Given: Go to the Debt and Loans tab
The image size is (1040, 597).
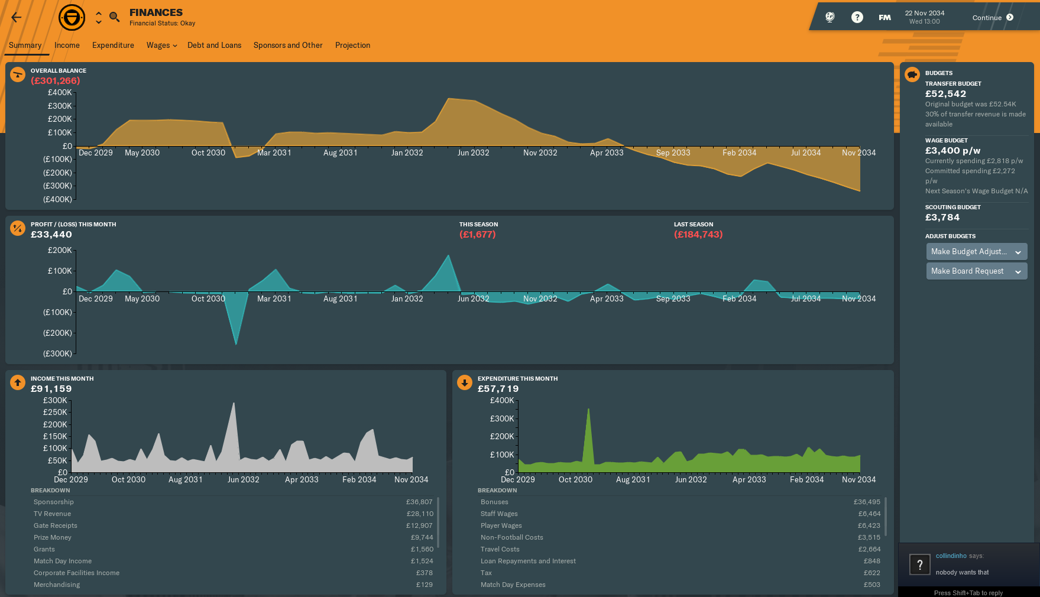Looking at the screenshot, I should (x=214, y=46).
